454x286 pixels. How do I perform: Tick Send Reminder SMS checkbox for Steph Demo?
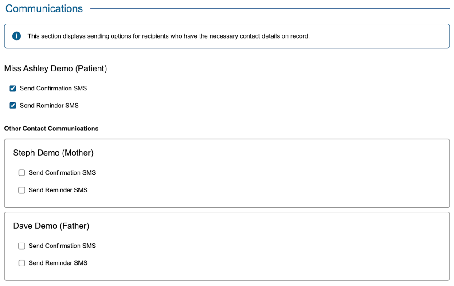[x=22, y=190]
